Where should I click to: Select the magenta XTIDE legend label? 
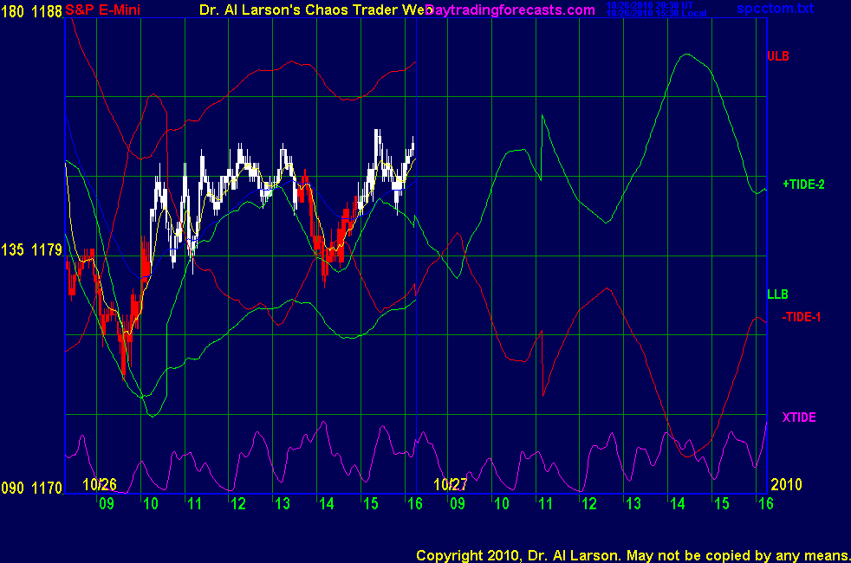tap(799, 417)
